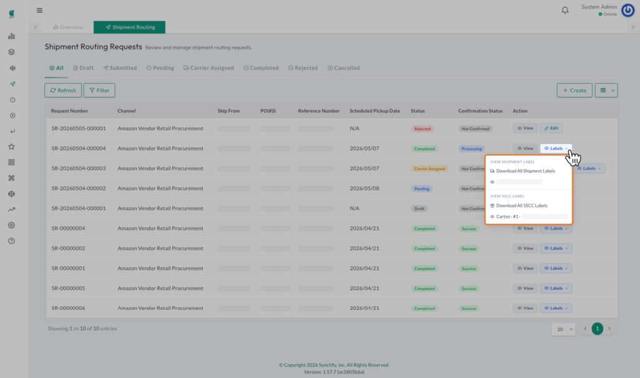This screenshot has width=640, height=378.
Task: Filter by Completed status tab
Action: [x=261, y=68]
